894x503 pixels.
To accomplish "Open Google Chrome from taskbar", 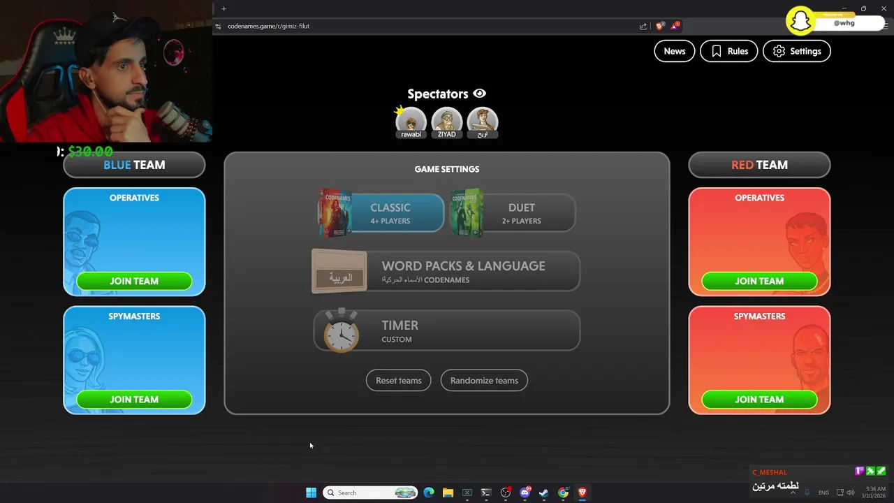I will [563, 493].
